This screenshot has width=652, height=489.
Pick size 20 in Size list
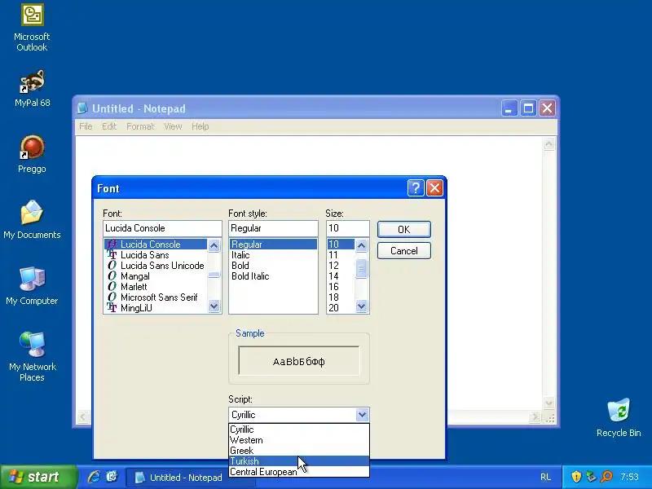pyautogui.click(x=341, y=308)
